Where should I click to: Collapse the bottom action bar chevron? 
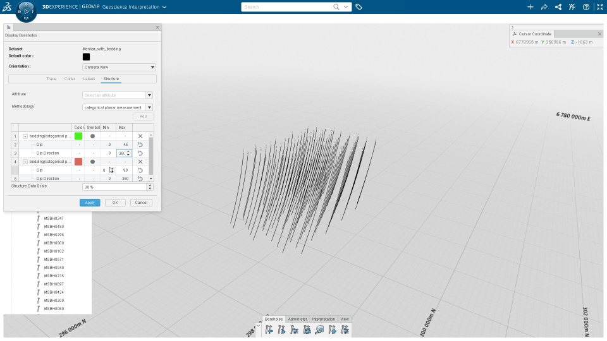pyautogui.click(x=258, y=326)
